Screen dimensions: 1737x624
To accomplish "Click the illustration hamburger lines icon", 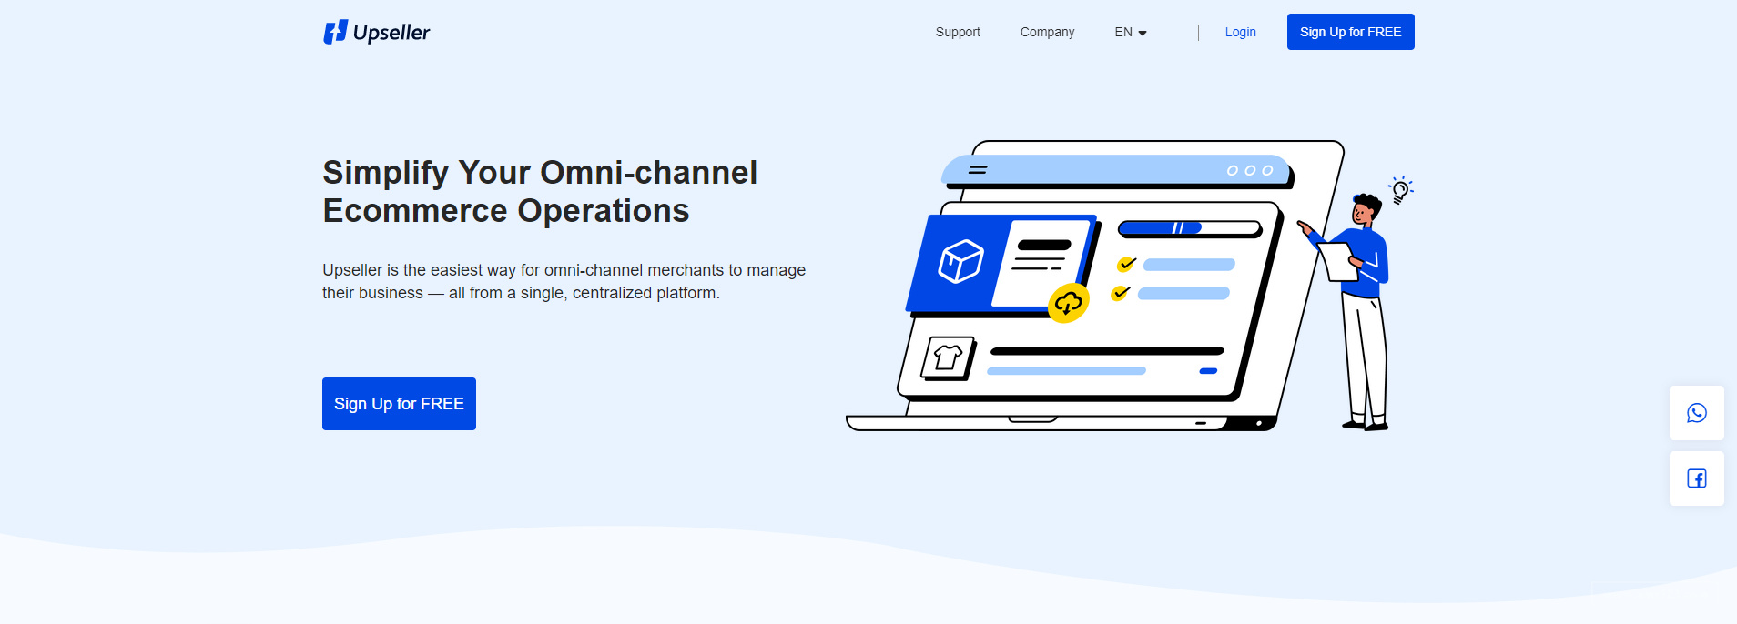I will pos(978,170).
